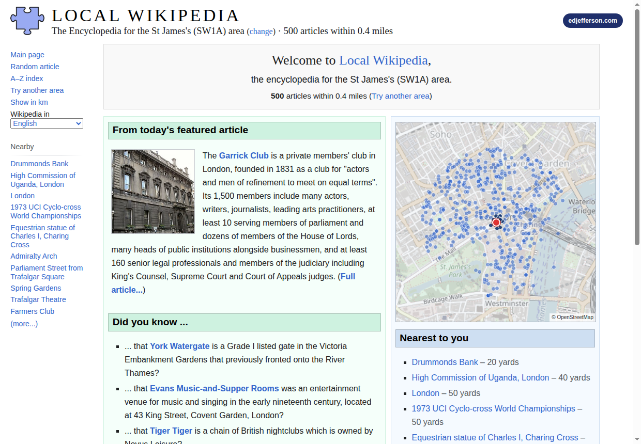Click the '(more...)' nearby link
Screen dimensions: 641x444
(x=24, y=324)
